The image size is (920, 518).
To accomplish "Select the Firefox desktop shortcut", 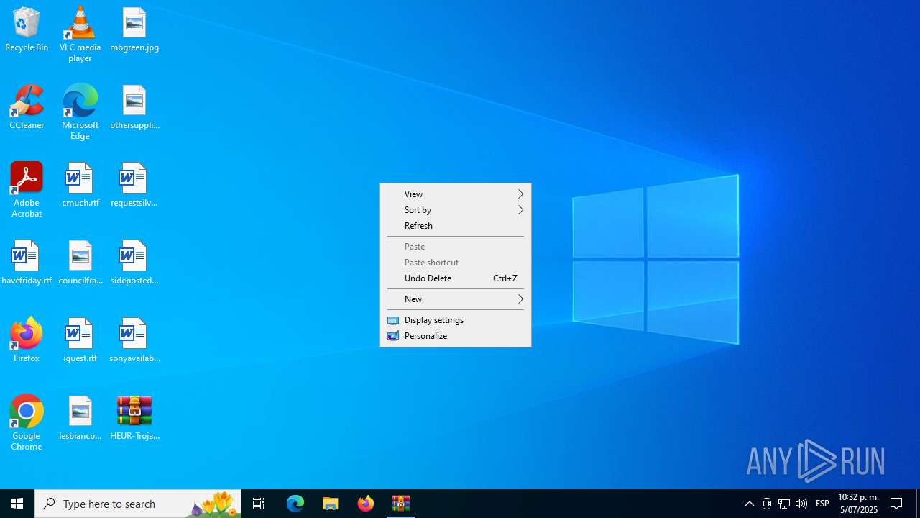I will point(27,340).
